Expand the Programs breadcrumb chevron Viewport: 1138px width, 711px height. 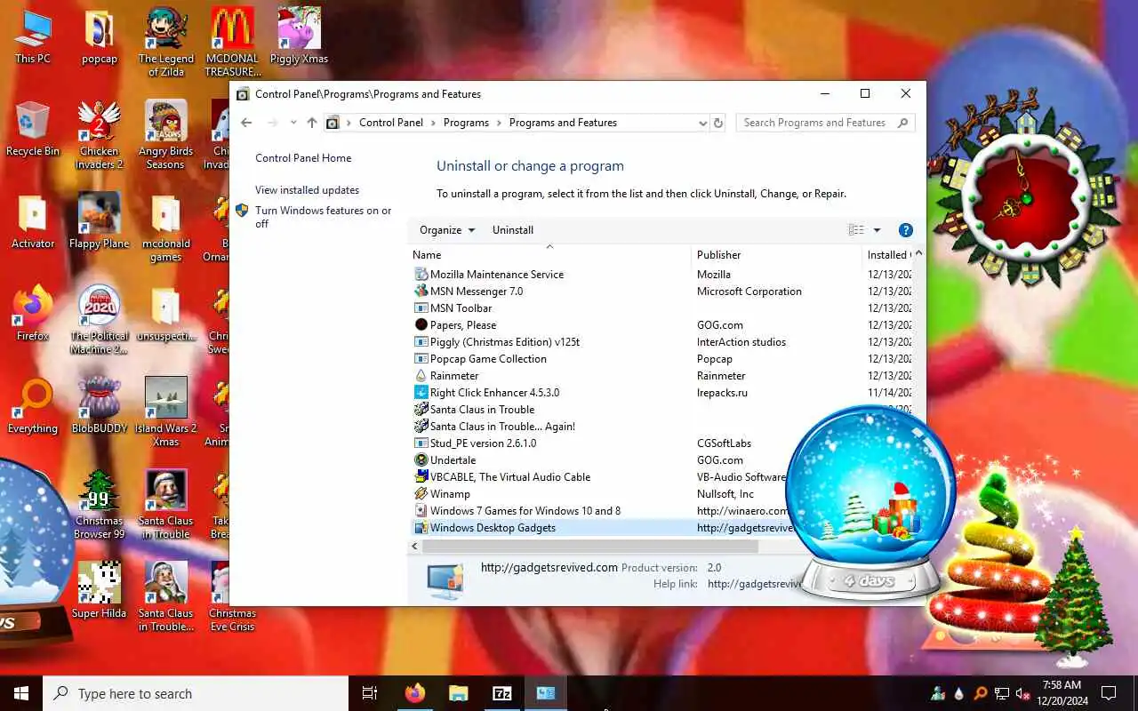500,123
